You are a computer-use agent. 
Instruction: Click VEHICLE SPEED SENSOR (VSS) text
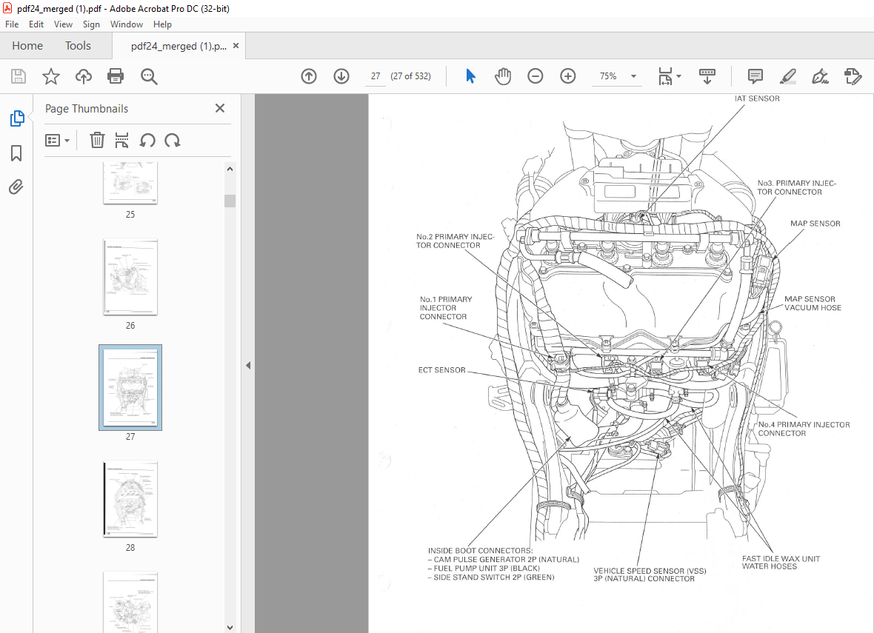click(x=650, y=571)
